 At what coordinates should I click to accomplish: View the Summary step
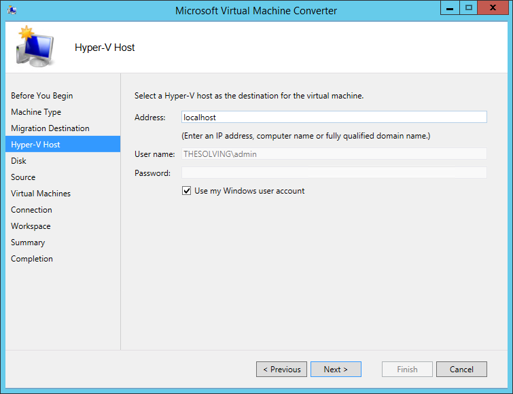coord(28,243)
